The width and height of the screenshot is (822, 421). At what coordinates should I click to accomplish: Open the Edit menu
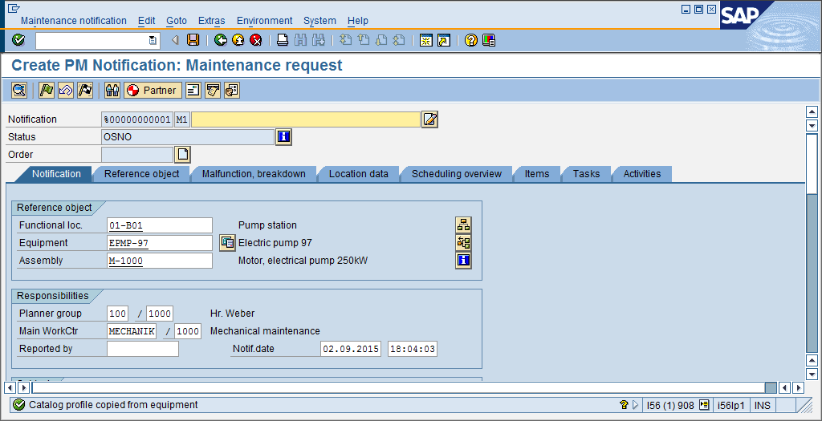146,21
